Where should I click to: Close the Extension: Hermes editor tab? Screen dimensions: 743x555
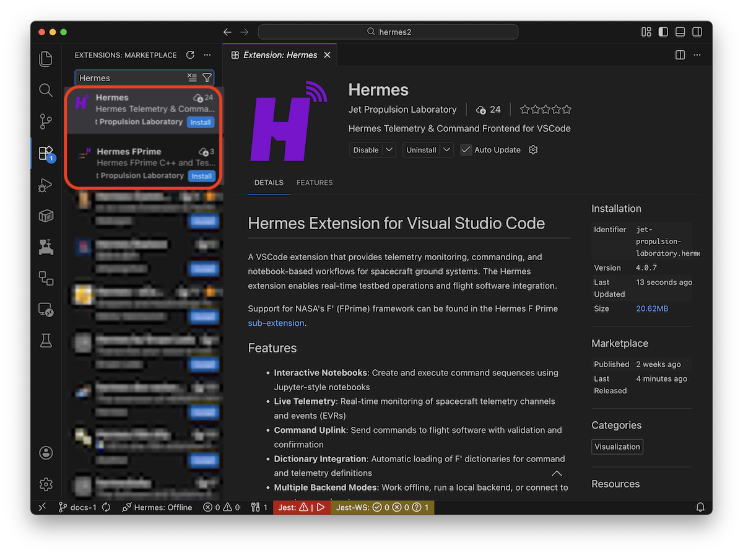[328, 55]
